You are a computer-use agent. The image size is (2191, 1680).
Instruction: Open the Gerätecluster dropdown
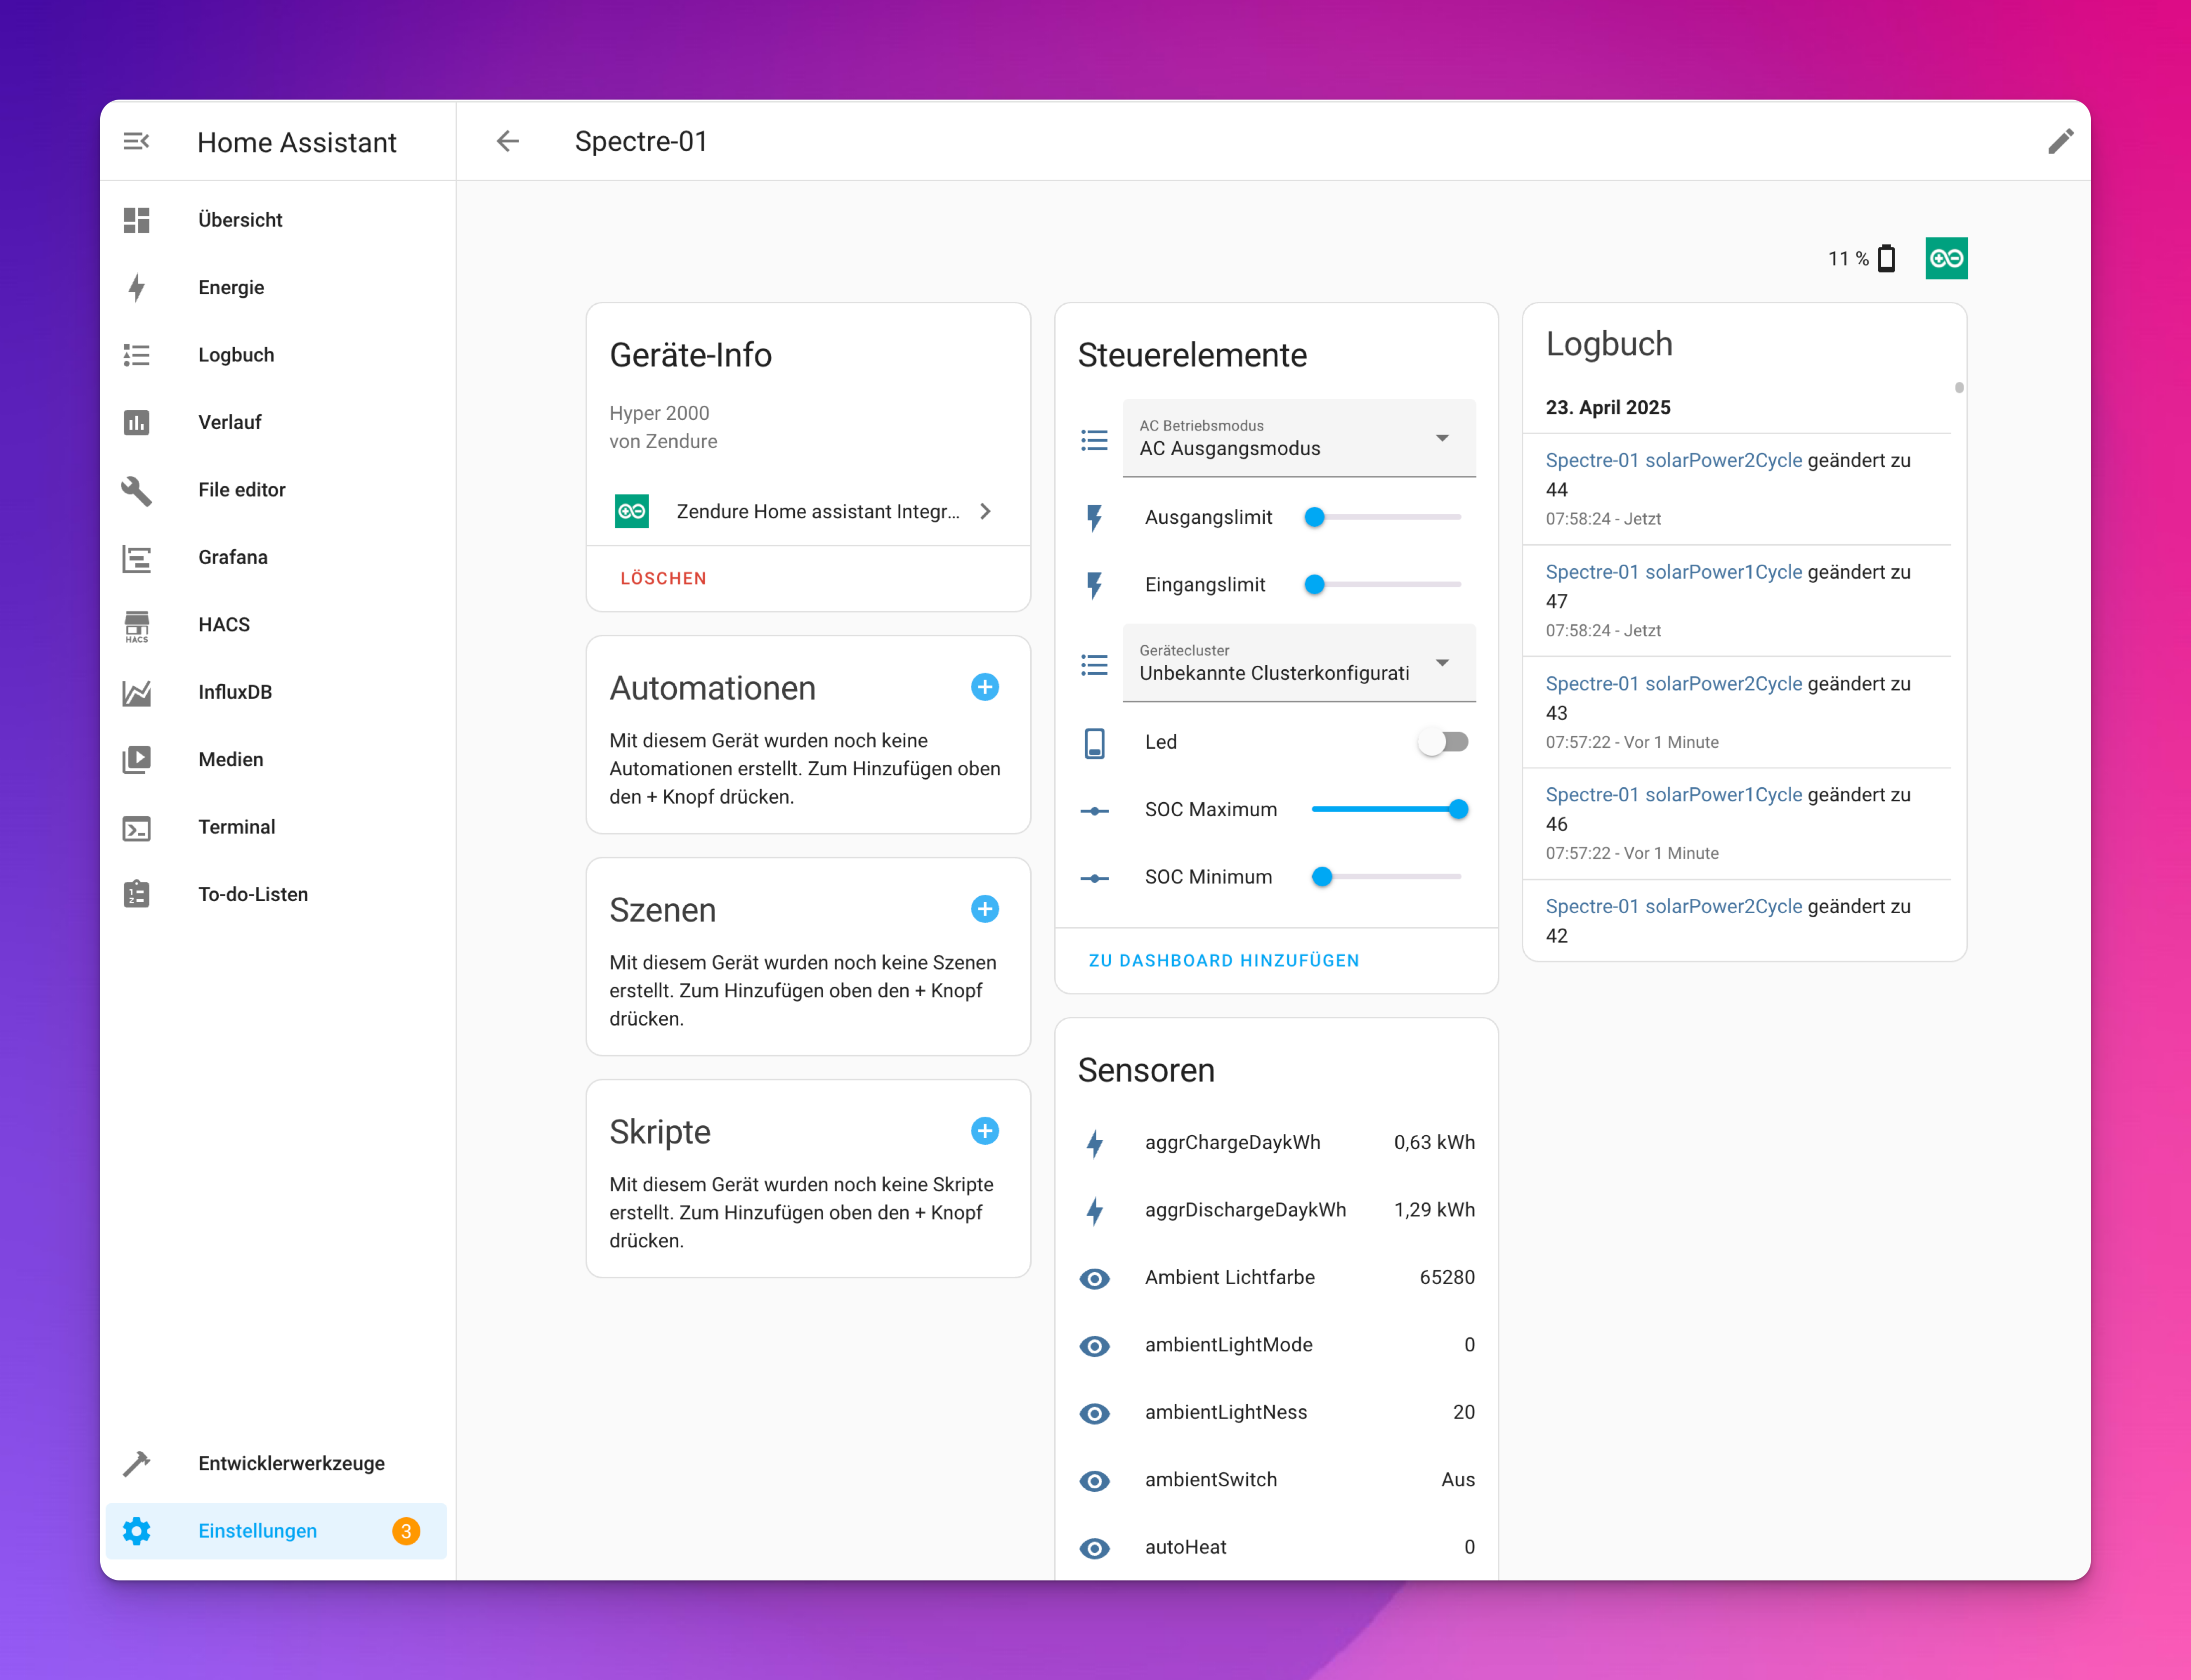pyautogui.click(x=1298, y=663)
